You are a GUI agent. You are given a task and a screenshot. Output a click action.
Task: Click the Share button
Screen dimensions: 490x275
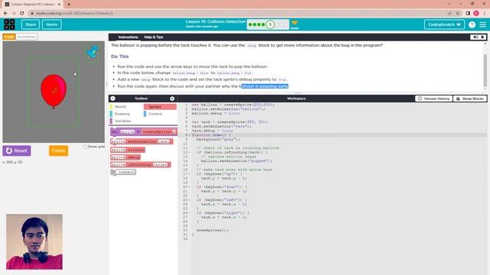point(31,24)
